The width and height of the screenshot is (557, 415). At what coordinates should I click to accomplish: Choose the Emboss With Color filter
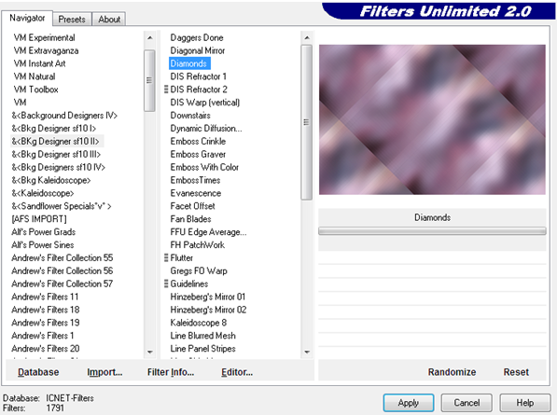(x=204, y=167)
